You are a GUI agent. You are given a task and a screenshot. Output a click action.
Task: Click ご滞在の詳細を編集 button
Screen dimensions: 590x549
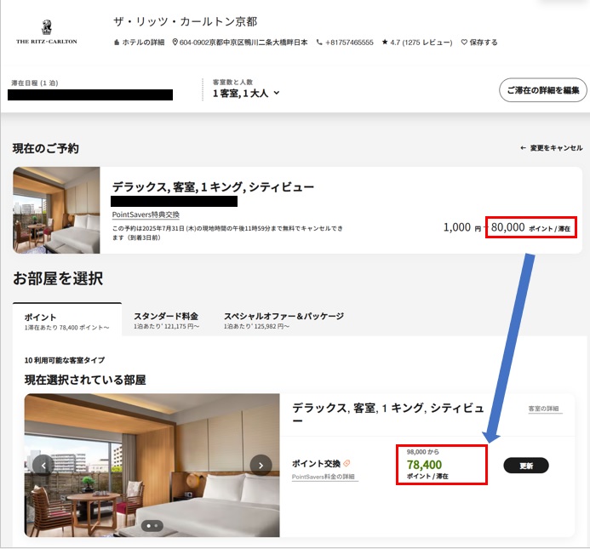click(x=542, y=90)
